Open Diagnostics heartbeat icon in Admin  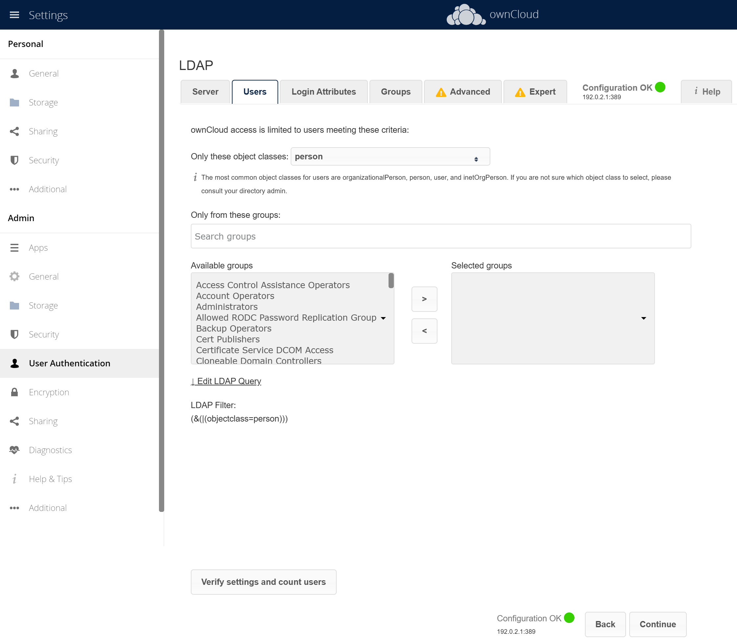pos(14,450)
